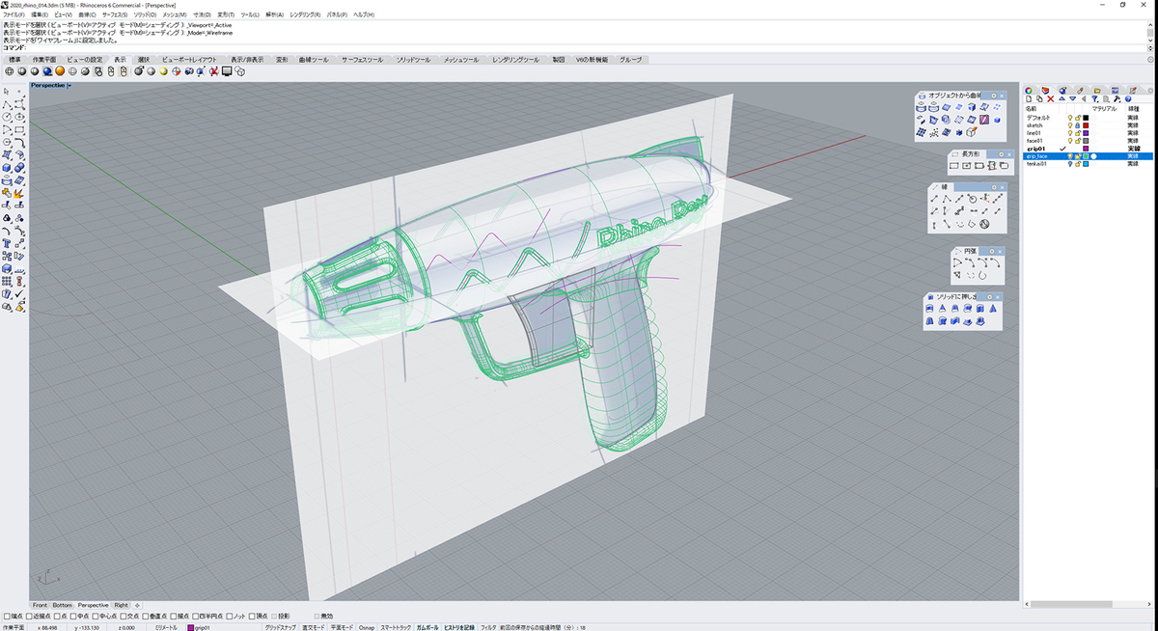Click the Polyline tool in the 線 palette
Screen dimensions: 1158x631
[x=947, y=199]
